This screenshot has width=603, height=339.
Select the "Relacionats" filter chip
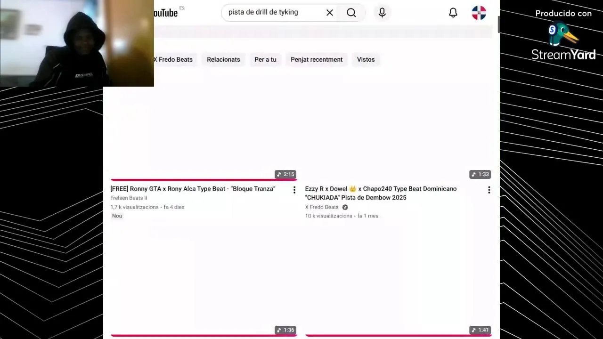[x=223, y=59]
